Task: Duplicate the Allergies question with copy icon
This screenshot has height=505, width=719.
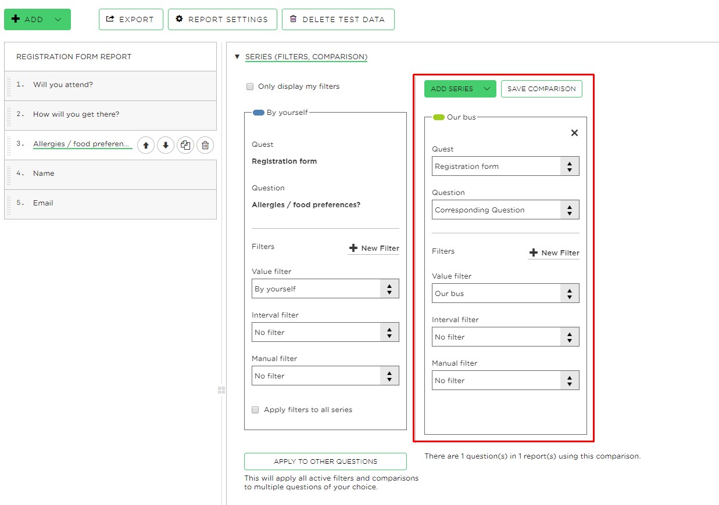Action: 185,145
